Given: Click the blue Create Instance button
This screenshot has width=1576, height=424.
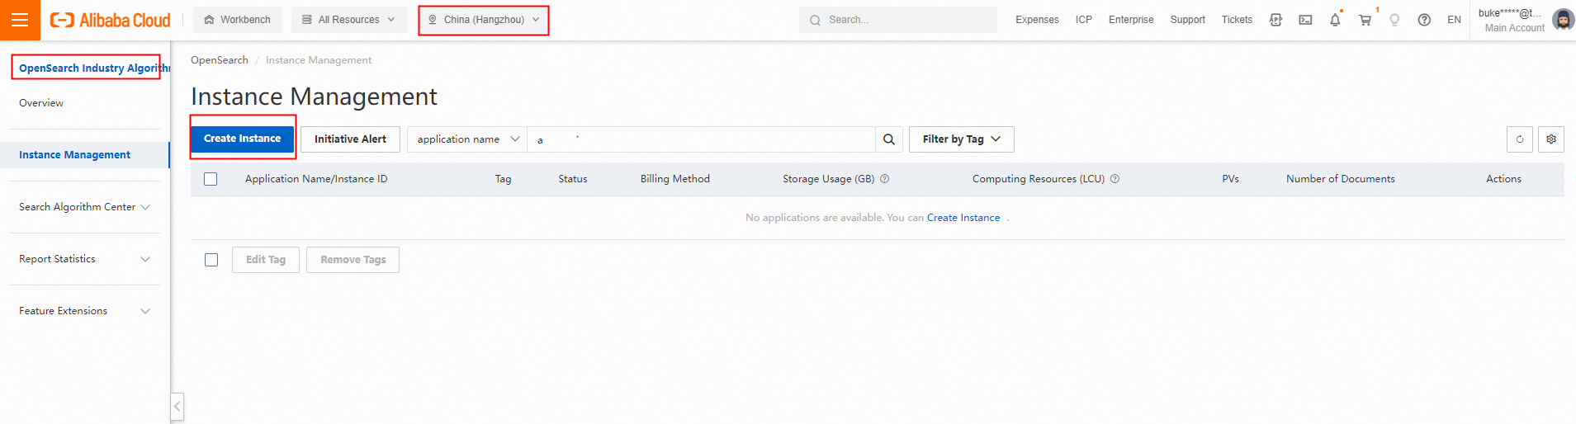Looking at the screenshot, I should [242, 139].
